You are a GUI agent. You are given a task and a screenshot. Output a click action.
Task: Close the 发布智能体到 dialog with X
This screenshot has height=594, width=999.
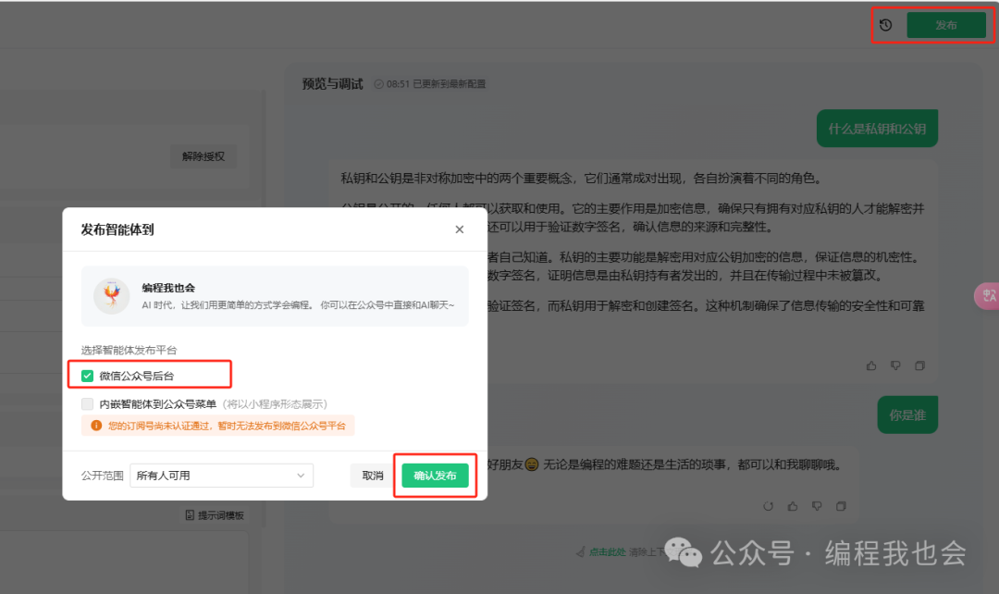(460, 229)
